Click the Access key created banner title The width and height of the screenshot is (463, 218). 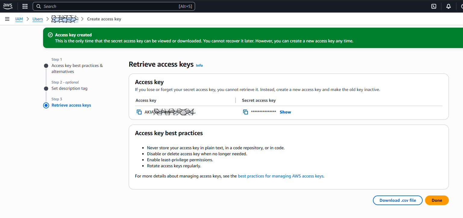(x=73, y=35)
